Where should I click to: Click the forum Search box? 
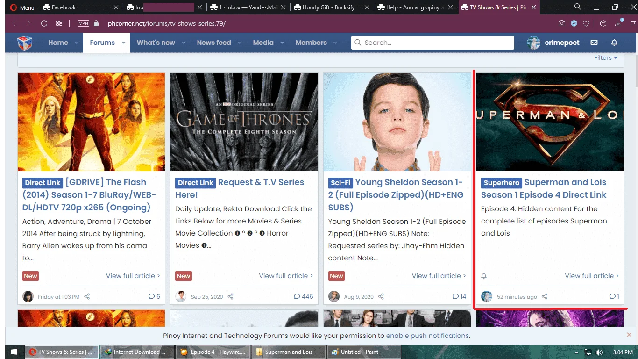pos(432,43)
